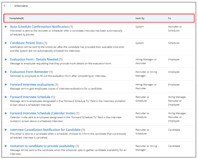
Task: Select 'Employee' recipient in Evaluation Form Reminder row
Action: 174,72
